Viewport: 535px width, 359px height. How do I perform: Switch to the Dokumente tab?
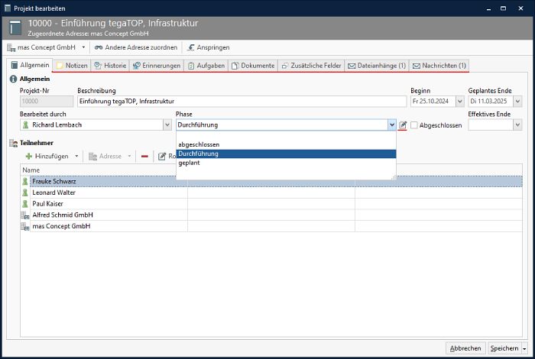pos(253,66)
